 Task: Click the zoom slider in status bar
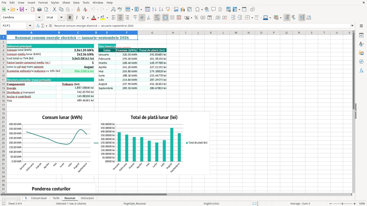tap(342, 204)
